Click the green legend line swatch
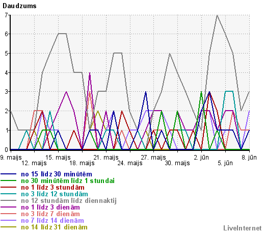Image resolution: width=265 pixels, height=233 pixels. click(9, 180)
